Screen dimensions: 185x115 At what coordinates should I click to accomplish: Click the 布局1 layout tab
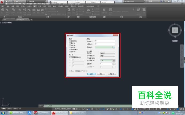click(9, 109)
